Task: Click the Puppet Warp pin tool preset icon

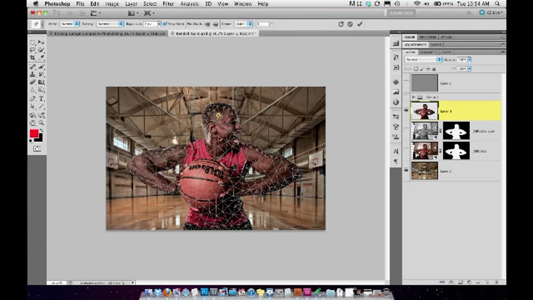Action: (x=36, y=24)
